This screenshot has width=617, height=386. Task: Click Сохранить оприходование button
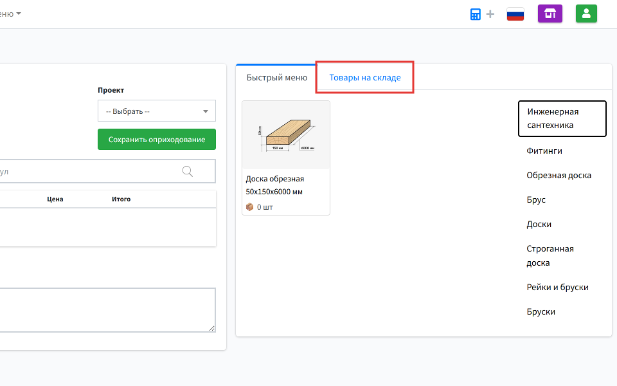click(x=157, y=140)
